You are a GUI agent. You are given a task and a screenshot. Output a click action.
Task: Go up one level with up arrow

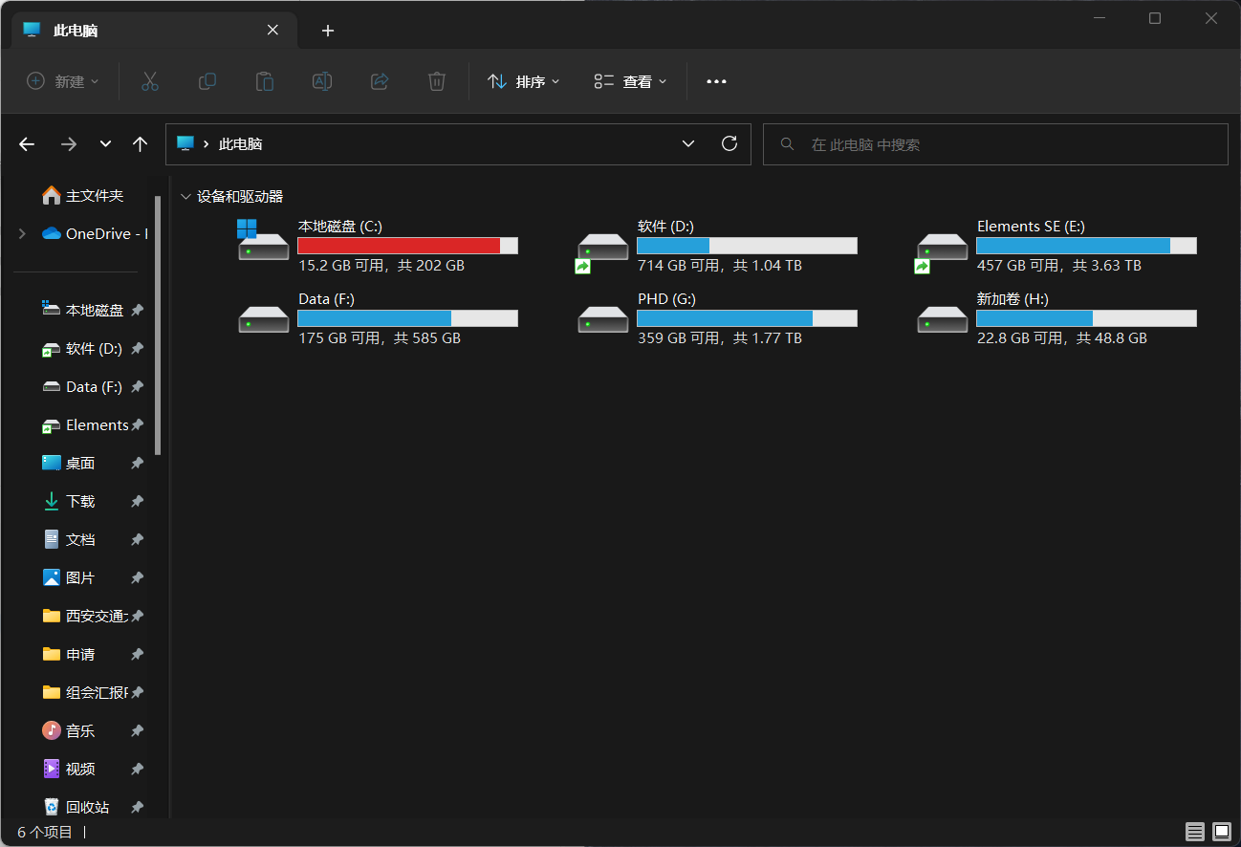(141, 144)
